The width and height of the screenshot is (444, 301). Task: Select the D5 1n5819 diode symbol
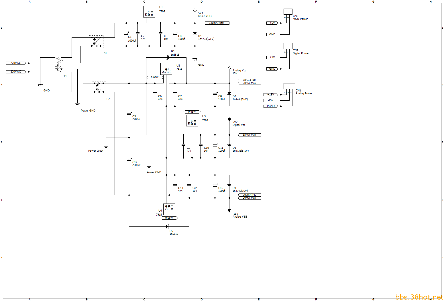[x=168, y=226]
